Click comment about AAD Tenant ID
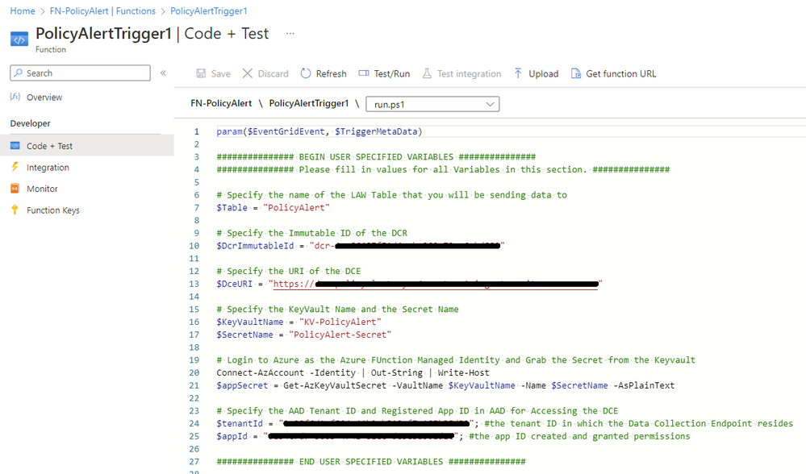 [417, 410]
